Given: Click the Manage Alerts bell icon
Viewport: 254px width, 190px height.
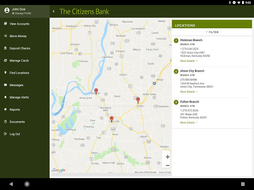Looking at the screenshot, I should [x=5, y=97].
